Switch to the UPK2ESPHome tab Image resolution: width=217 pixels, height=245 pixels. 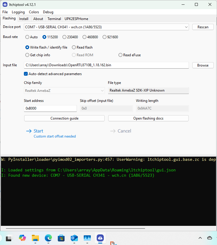76,19
